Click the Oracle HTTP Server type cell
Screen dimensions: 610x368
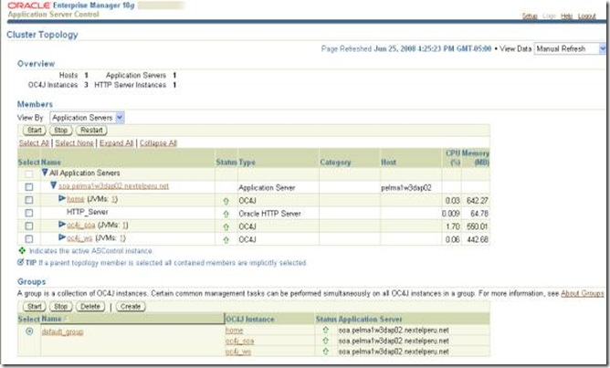[269, 214]
